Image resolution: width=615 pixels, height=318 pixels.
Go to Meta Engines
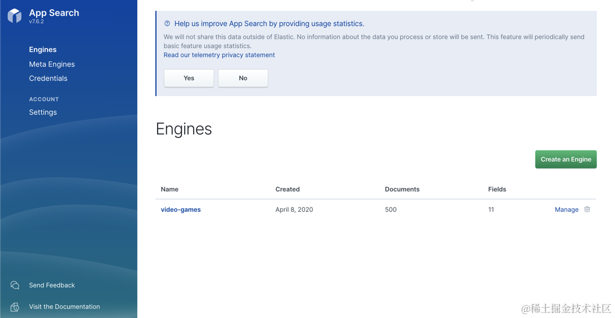pyautogui.click(x=52, y=64)
